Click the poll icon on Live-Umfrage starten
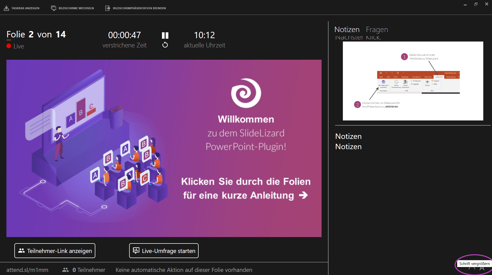Image resolution: width=492 pixels, height=275 pixels. pos(136,250)
